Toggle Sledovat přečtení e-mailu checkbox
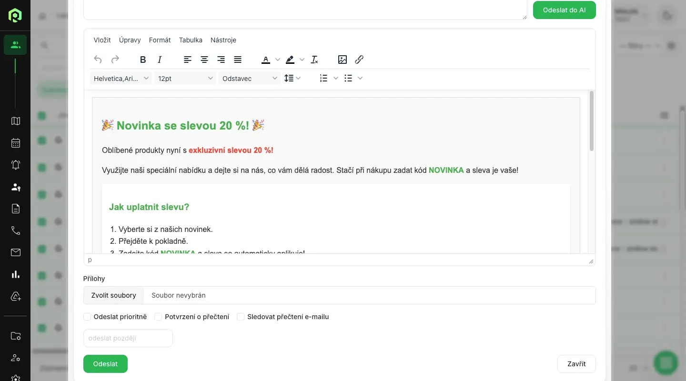The image size is (686, 381). pyautogui.click(x=241, y=317)
